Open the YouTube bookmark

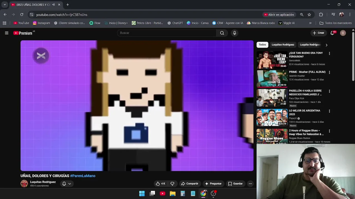(21, 23)
